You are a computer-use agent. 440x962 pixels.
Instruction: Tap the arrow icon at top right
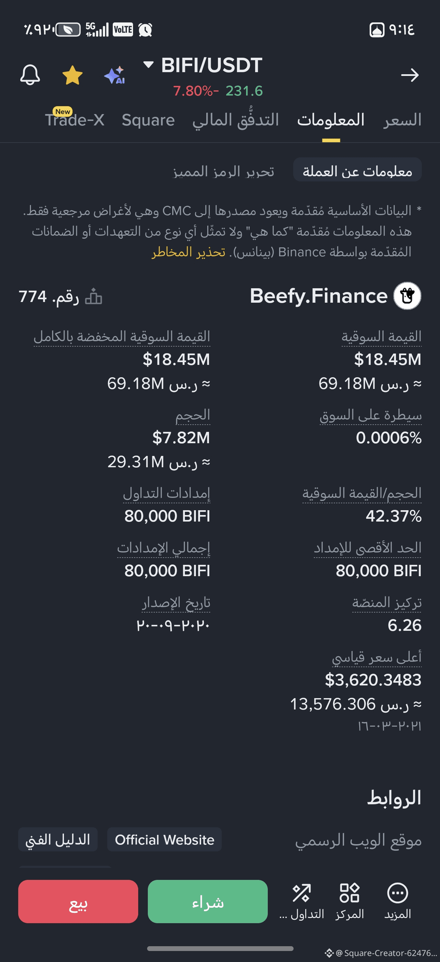click(x=409, y=75)
